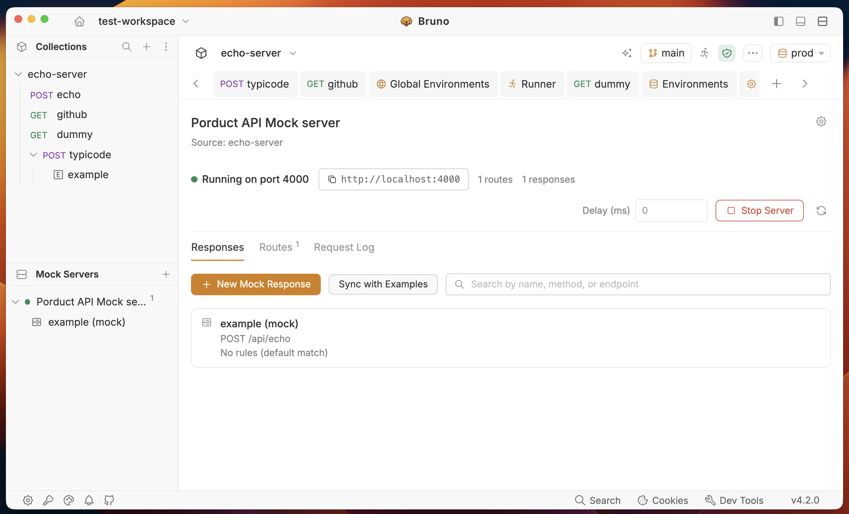Toggle the left sidebar layout icon
The height and width of the screenshot is (514, 849).
(x=779, y=21)
